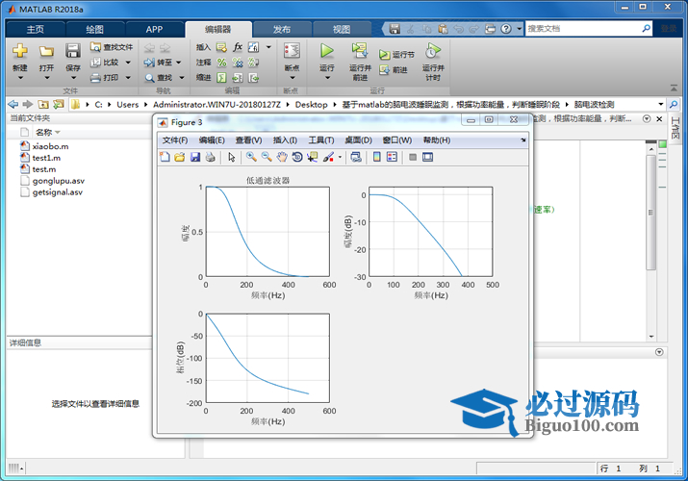Click the insert legend icon in Figure 3
This screenshot has width=688, height=481.
click(392, 157)
